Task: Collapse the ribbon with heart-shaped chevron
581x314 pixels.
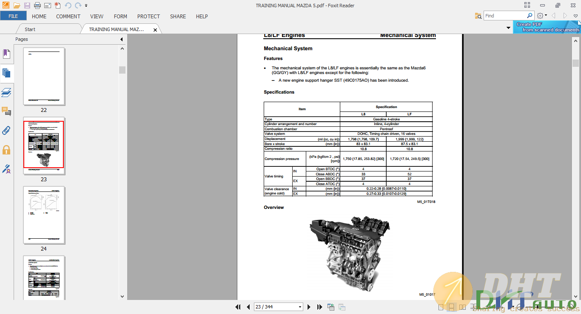Action: pyautogui.click(x=575, y=16)
